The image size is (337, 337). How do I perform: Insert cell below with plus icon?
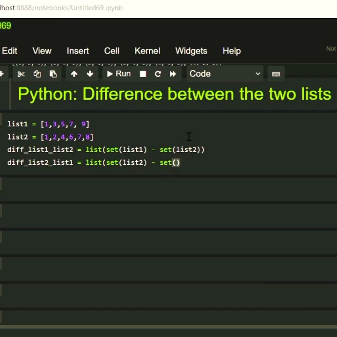tap(2, 74)
